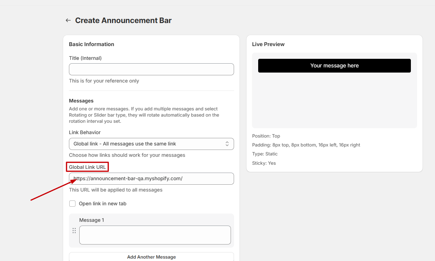Click the 'Live Preview' heading
Viewport: 435px width, 261px height.
pyautogui.click(x=268, y=44)
